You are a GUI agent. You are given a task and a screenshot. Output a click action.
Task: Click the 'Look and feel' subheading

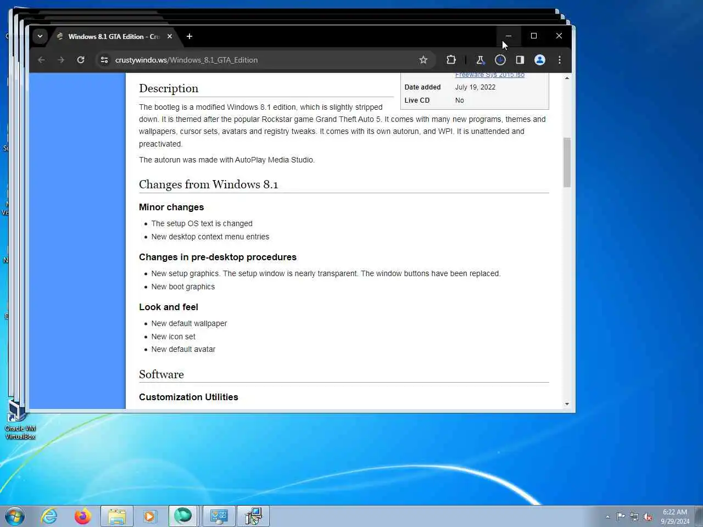[169, 307]
